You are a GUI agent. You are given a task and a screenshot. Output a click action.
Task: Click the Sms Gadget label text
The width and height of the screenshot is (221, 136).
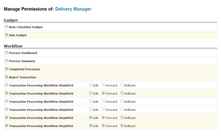pos(18,35)
